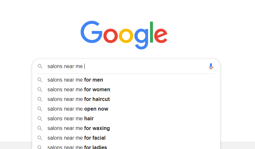Viewport: 255px width, 149px height.
Task: Click the magnifier icon beside "for waxing" suggestion
Action: (40, 128)
